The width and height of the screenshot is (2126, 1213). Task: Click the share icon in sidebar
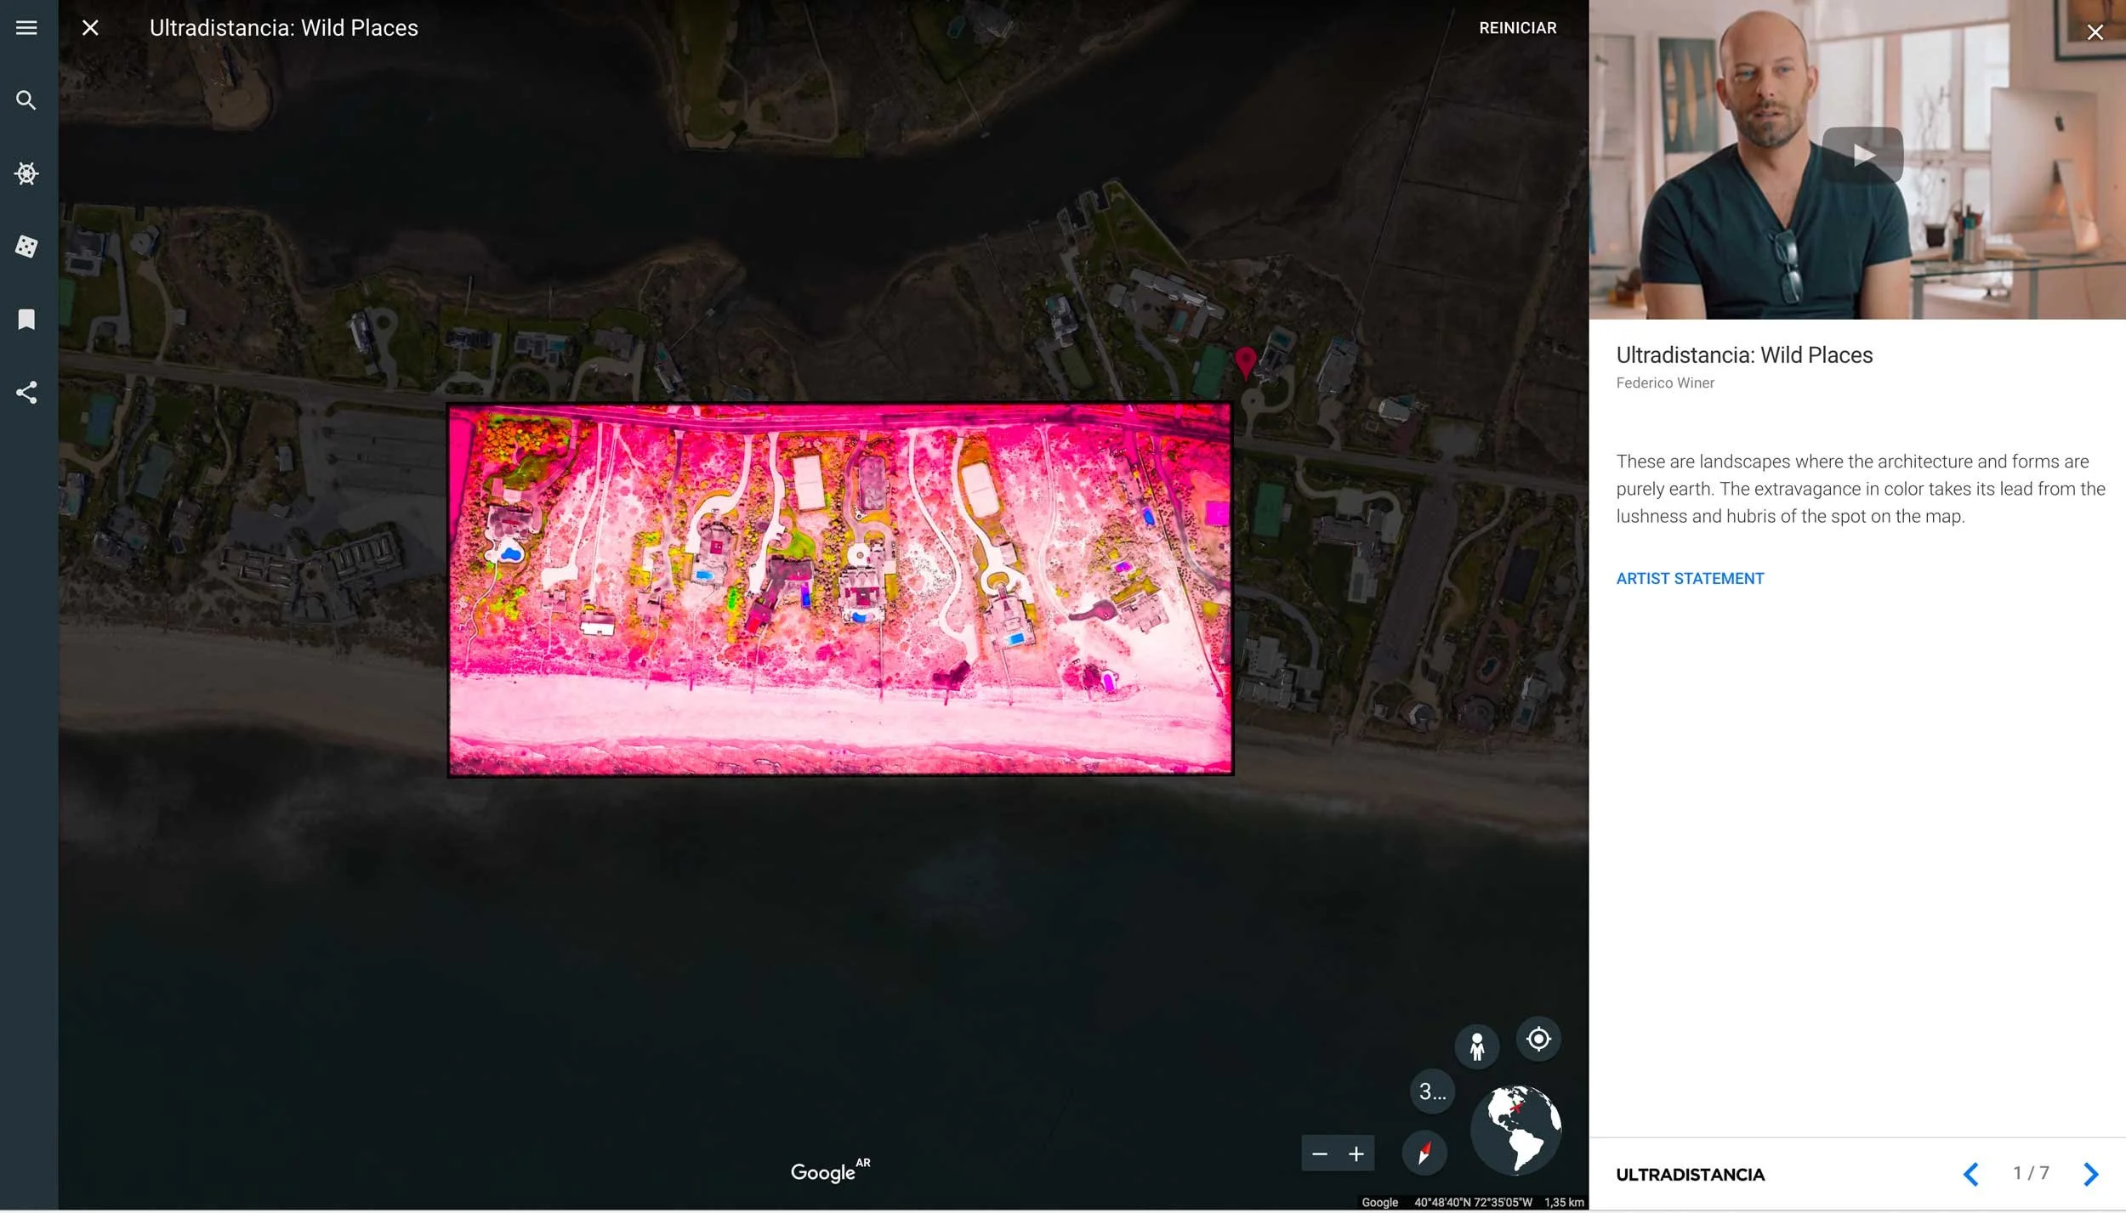pos(26,393)
